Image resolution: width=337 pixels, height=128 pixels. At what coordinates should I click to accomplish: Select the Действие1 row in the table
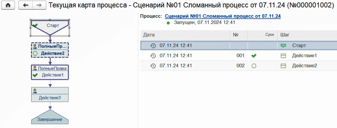click(x=239, y=56)
